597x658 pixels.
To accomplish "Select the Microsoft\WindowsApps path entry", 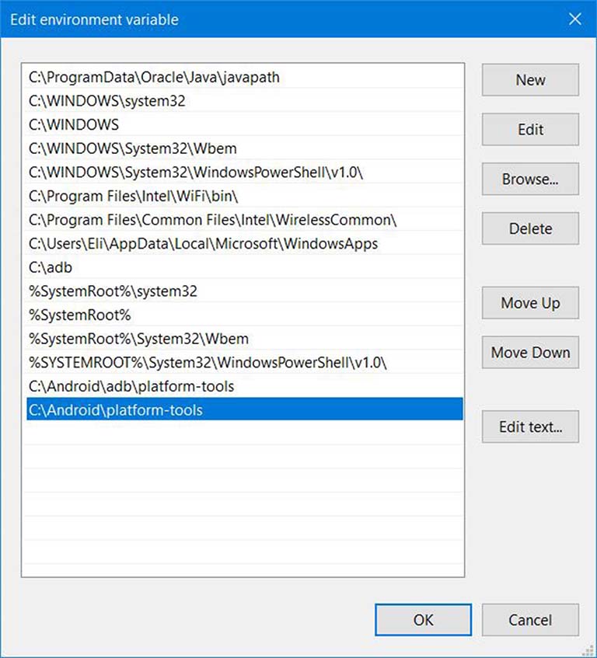I will coord(244,243).
